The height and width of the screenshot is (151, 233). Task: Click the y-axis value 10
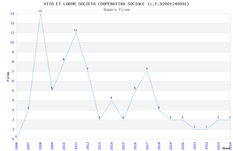(12, 42)
